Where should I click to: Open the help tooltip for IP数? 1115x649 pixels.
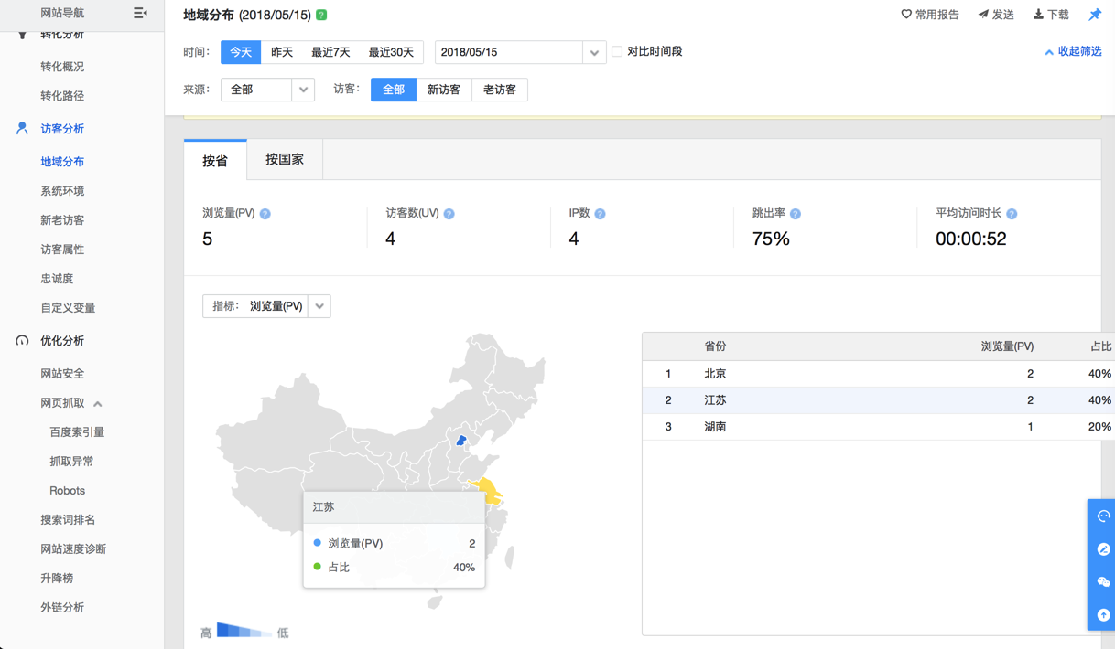(x=600, y=214)
